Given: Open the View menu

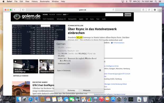Looking at the screenshot, I should tap(27, 1).
